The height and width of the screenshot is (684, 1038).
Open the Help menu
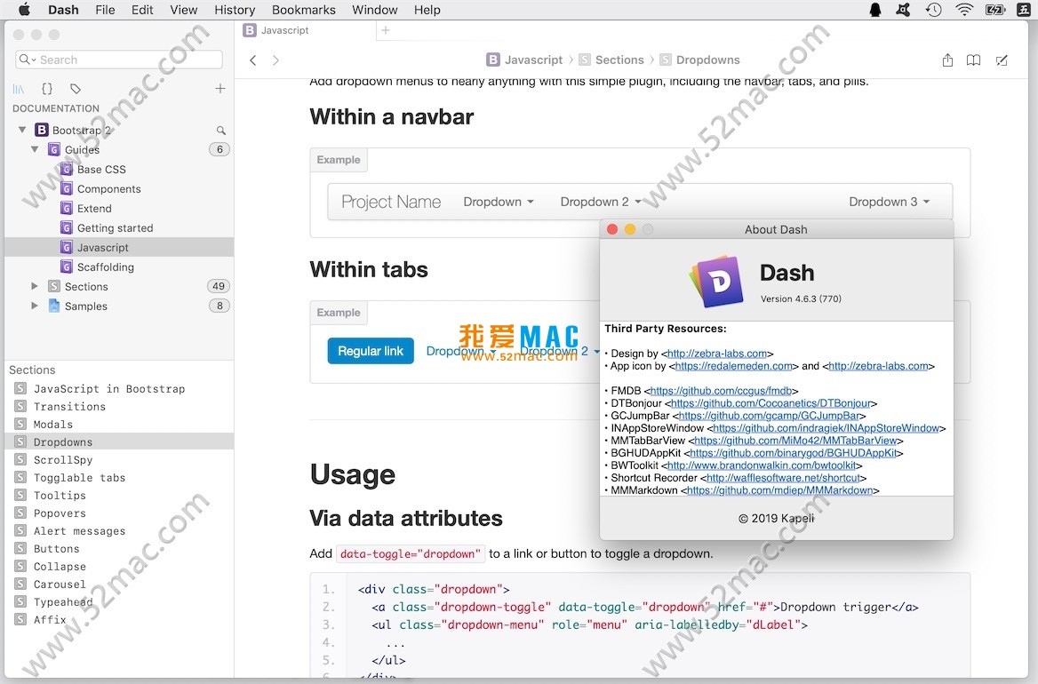(427, 10)
